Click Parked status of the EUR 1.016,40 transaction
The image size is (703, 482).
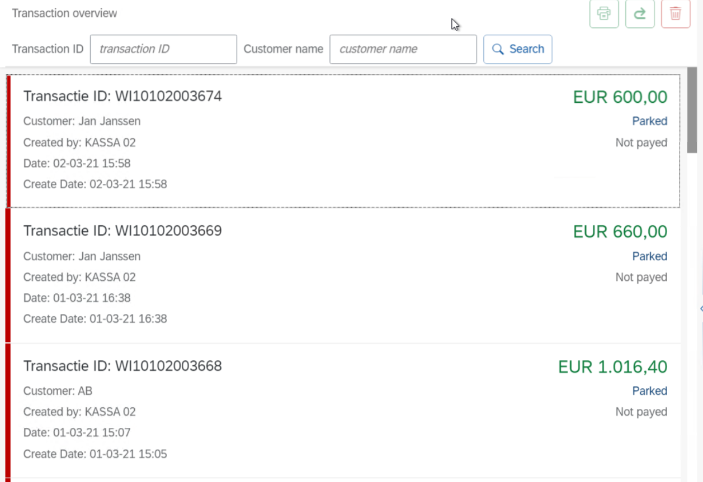click(649, 391)
